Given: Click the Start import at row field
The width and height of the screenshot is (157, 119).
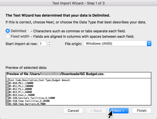Looking at the screenshot, I should (43, 44).
